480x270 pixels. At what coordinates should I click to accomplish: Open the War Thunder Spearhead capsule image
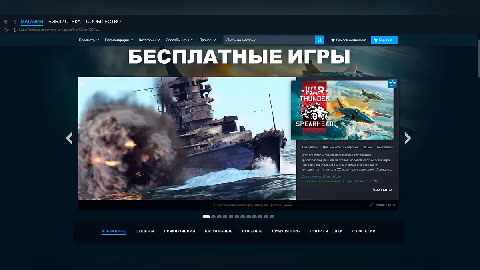pyautogui.click(x=342, y=110)
